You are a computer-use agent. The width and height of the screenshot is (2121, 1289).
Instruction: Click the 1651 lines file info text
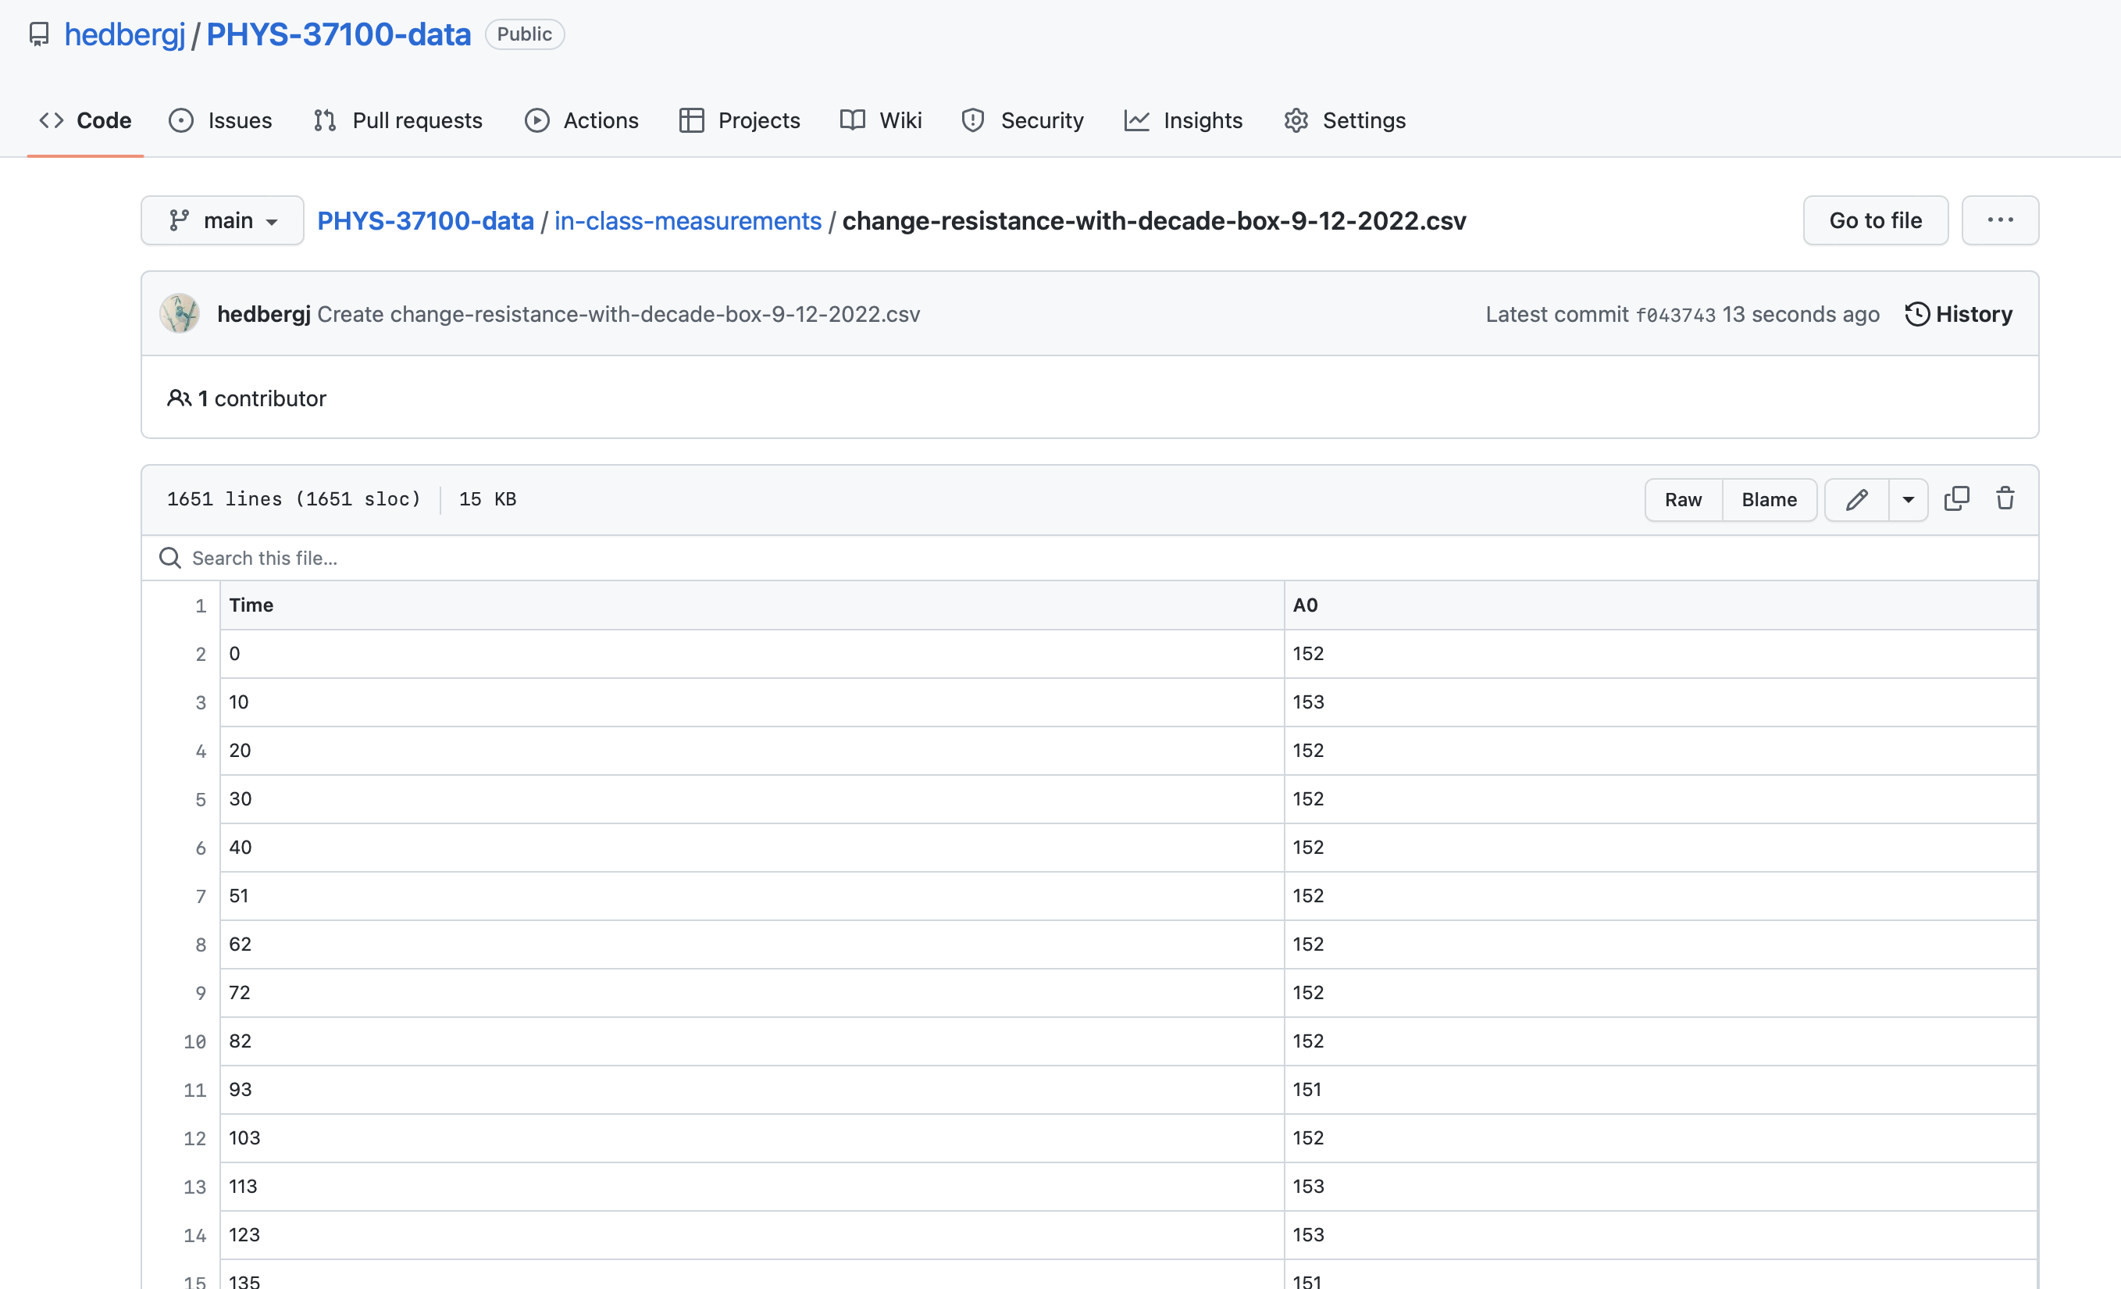pyautogui.click(x=294, y=499)
